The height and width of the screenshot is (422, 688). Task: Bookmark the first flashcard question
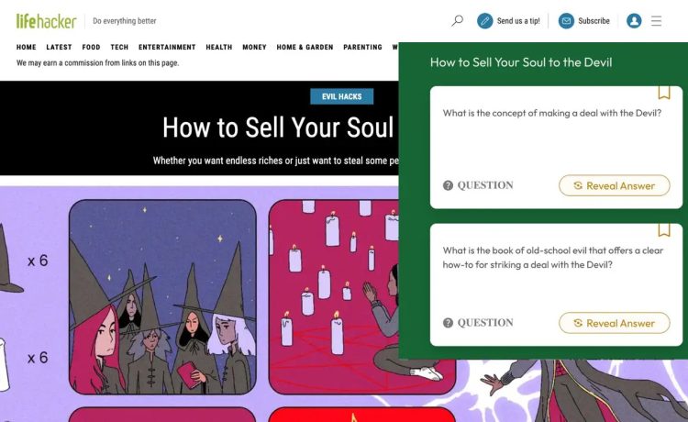[664, 93]
